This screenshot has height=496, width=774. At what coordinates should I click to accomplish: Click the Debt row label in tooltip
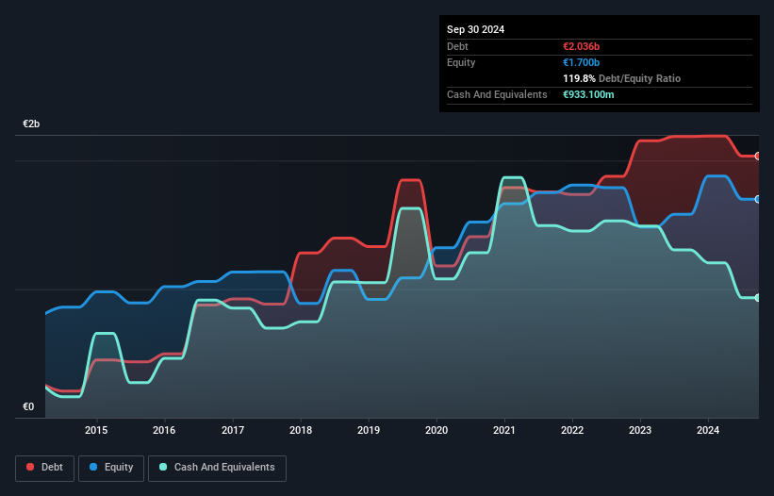tap(457, 46)
